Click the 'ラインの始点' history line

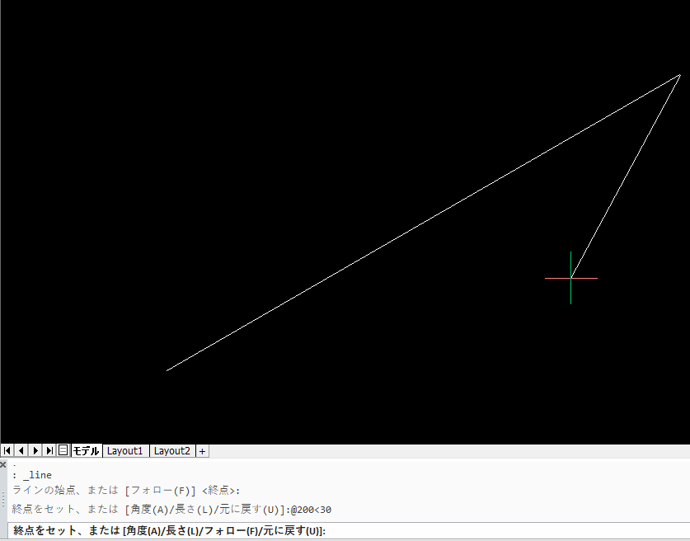(x=126, y=491)
